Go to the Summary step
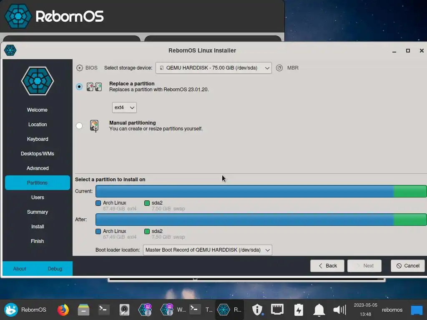The image size is (427, 320). (x=37, y=212)
